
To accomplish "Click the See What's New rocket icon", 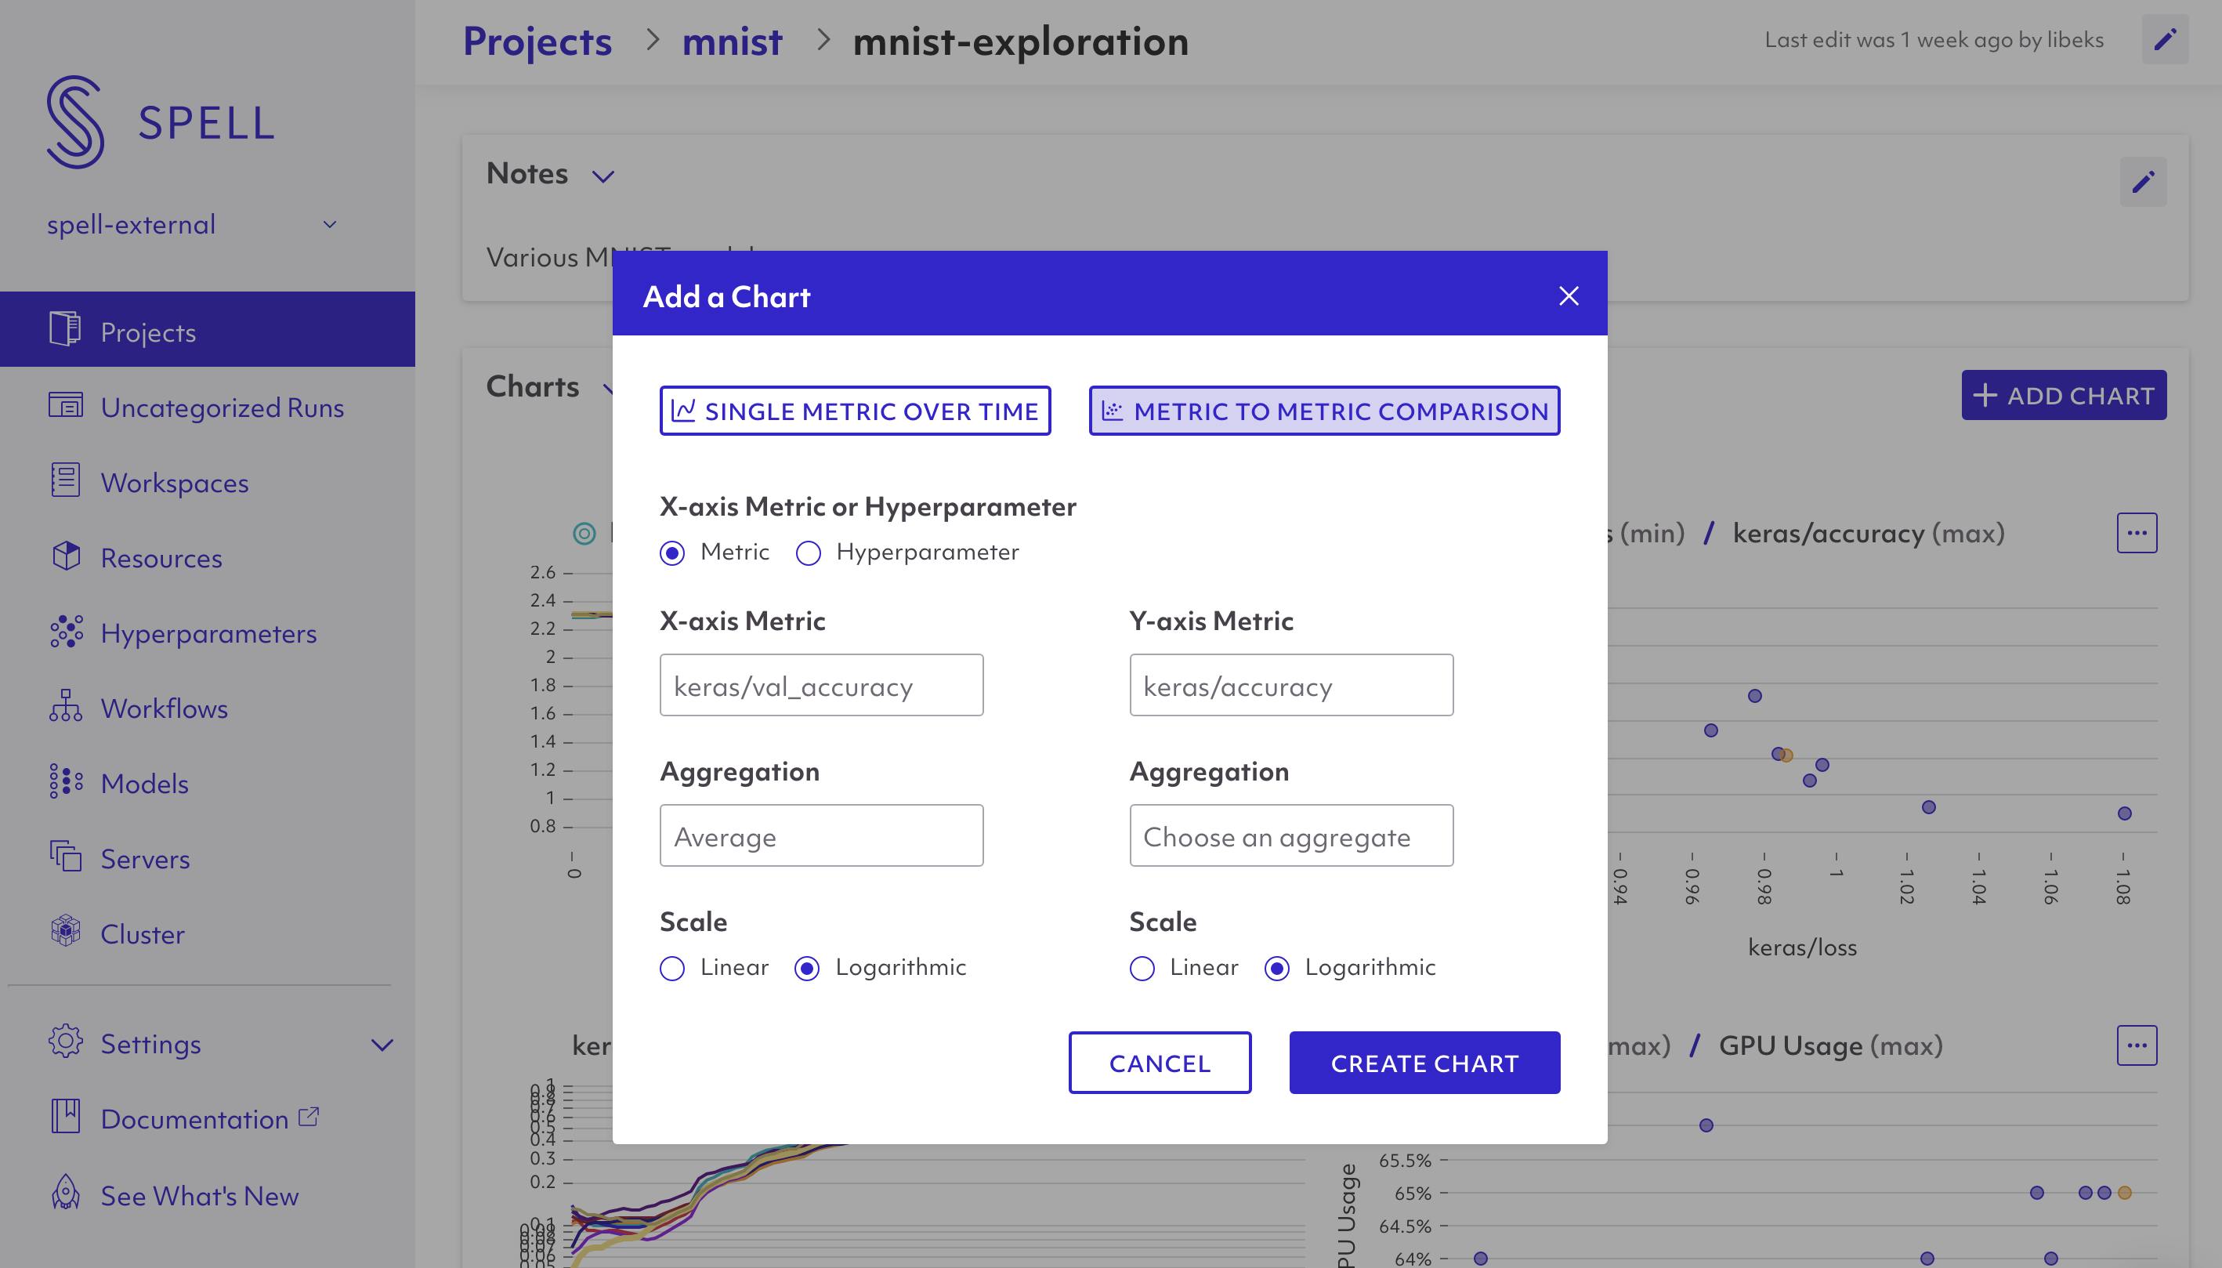I will (65, 1193).
